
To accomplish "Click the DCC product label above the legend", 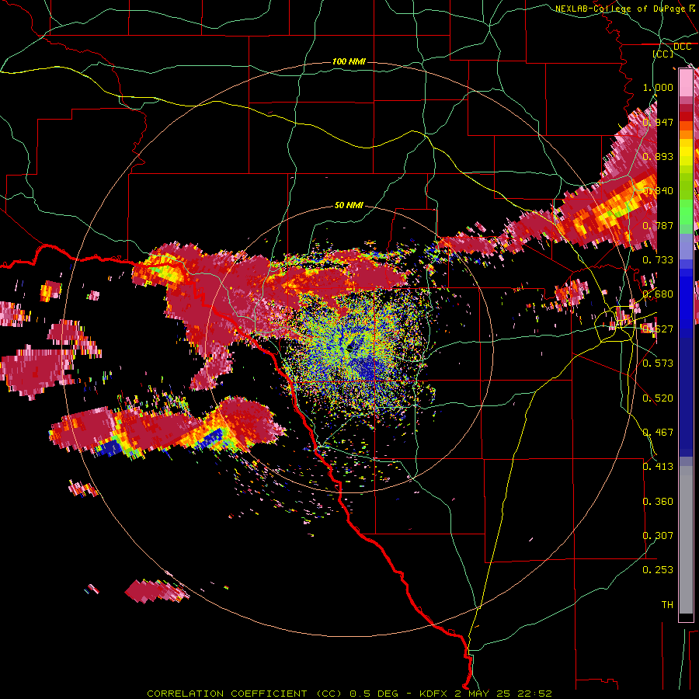I will (682, 47).
